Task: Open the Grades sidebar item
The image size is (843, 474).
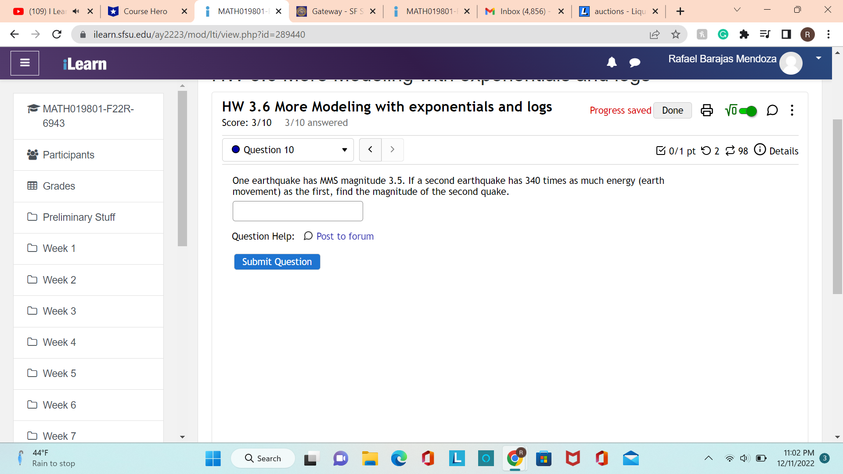Action: coord(59,186)
